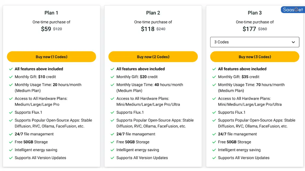Click checkmark next to Plan 1 Intelligent energy saving

[11, 150]
